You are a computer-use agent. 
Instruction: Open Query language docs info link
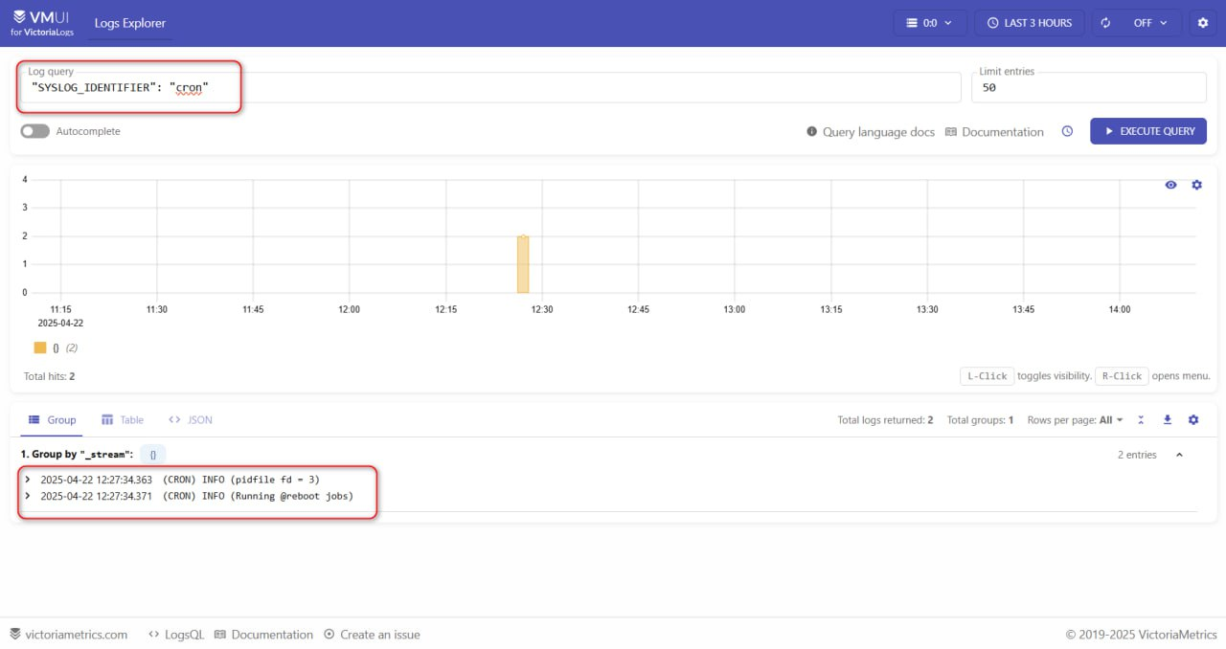point(871,132)
